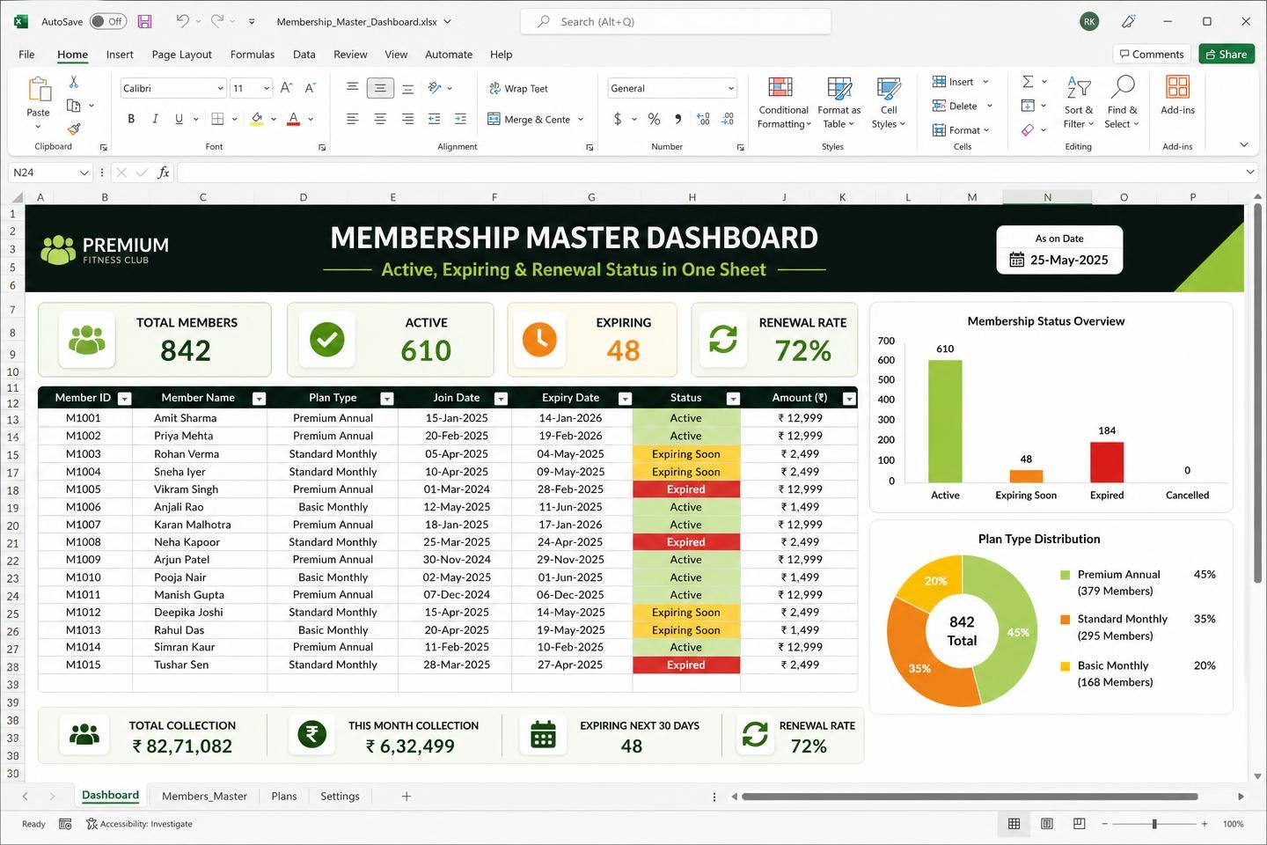Click the Font Color red A icon
This screenshot has height=845, width=1267.
(294, 119)
